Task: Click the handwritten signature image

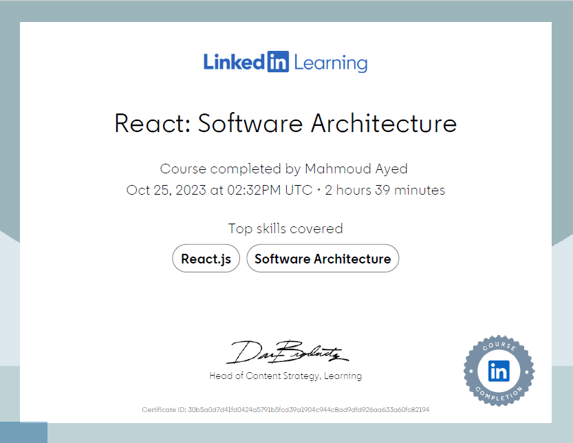Action: [288, 352]
